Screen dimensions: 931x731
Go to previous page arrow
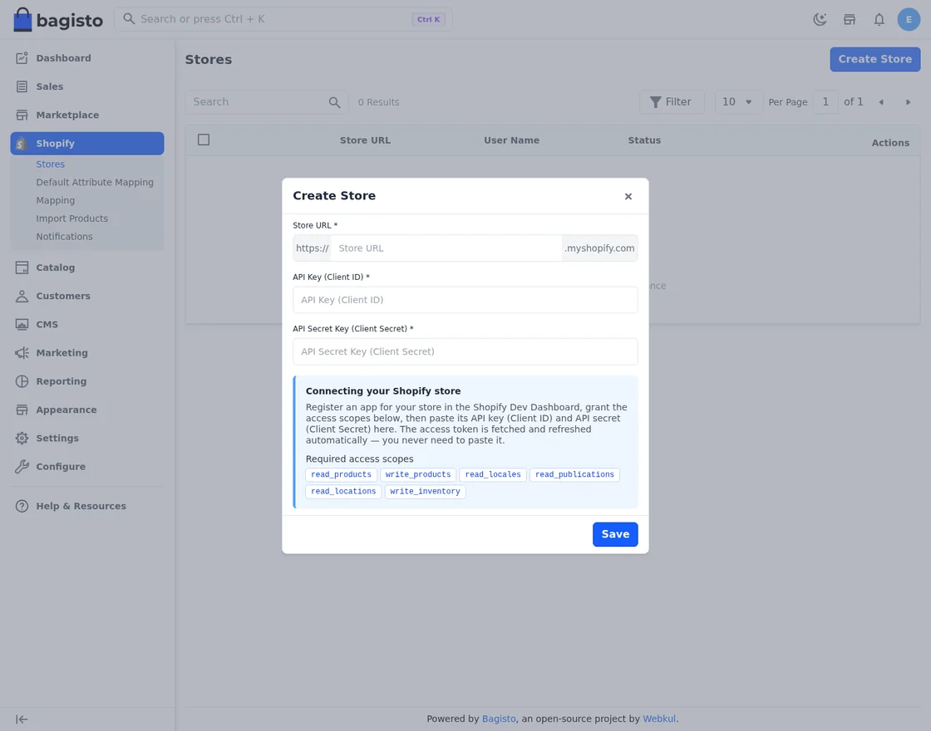pyautogui.click(x=881, y=102)
